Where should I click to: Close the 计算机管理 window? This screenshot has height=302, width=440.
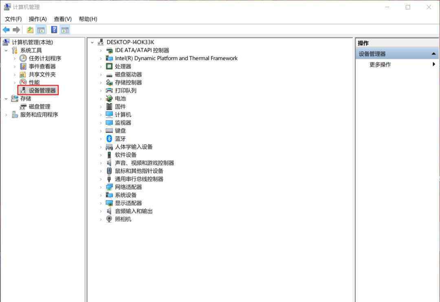pos(429,7)
